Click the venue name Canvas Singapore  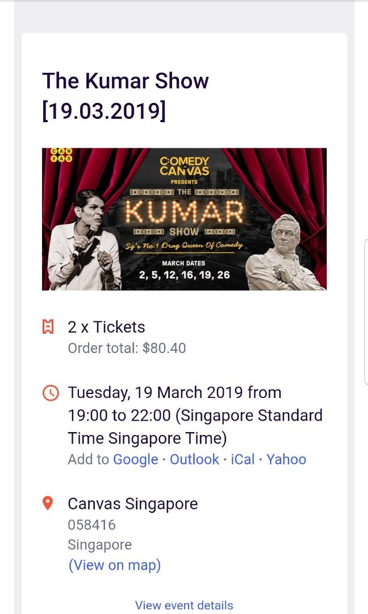click(x=132, y=503)
